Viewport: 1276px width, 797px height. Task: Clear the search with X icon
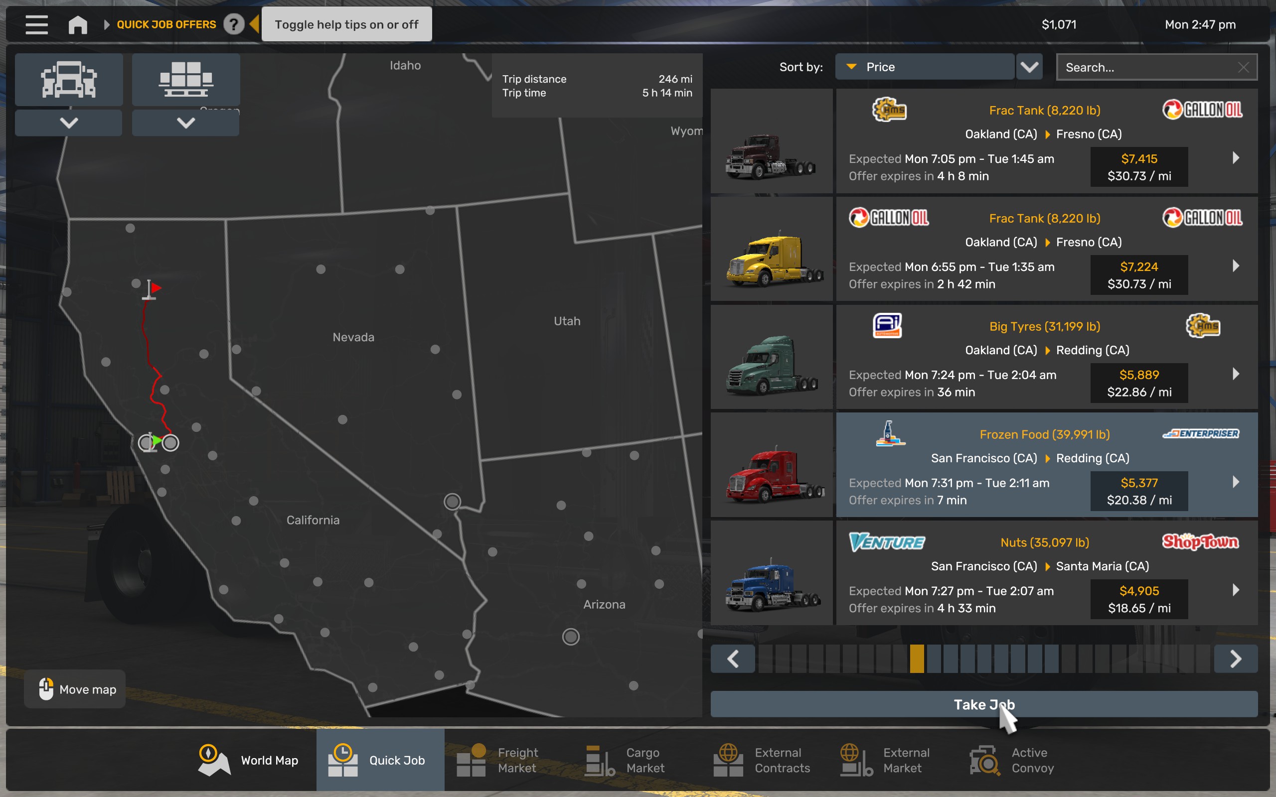[x=1243, y=67]
